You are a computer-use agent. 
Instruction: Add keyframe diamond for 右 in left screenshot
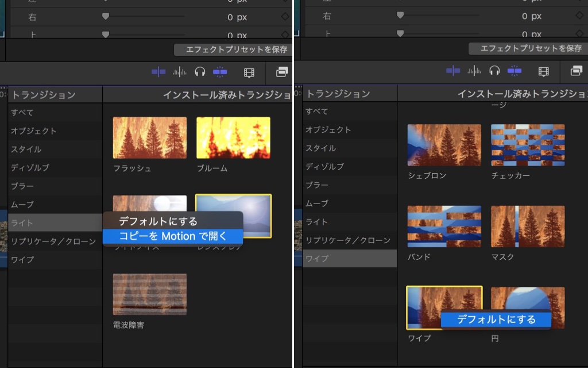tap(285, 17)
